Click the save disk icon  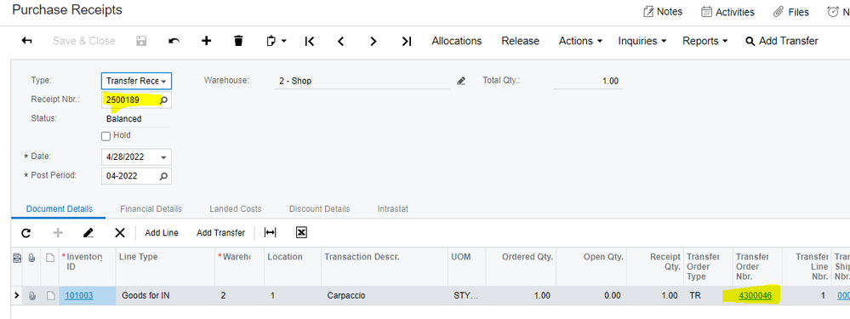pyautogui.click(x=141, y=41)
